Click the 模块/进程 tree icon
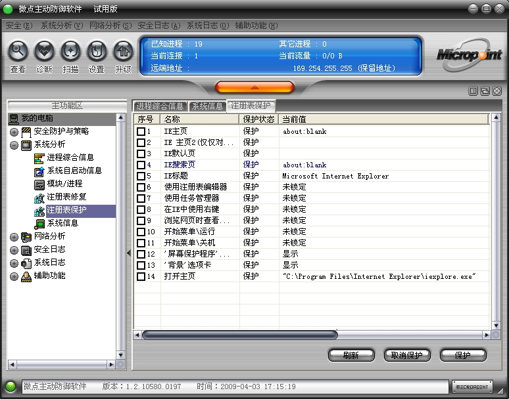The width and height of the screenshot is (509, 399). [x=39, y=184]
